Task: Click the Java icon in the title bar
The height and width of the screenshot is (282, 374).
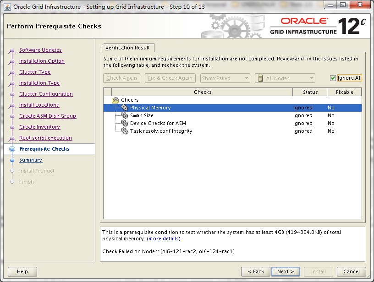Action: tap(7, 7)
